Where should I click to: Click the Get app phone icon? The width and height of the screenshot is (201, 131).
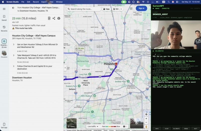click(4, 124)
